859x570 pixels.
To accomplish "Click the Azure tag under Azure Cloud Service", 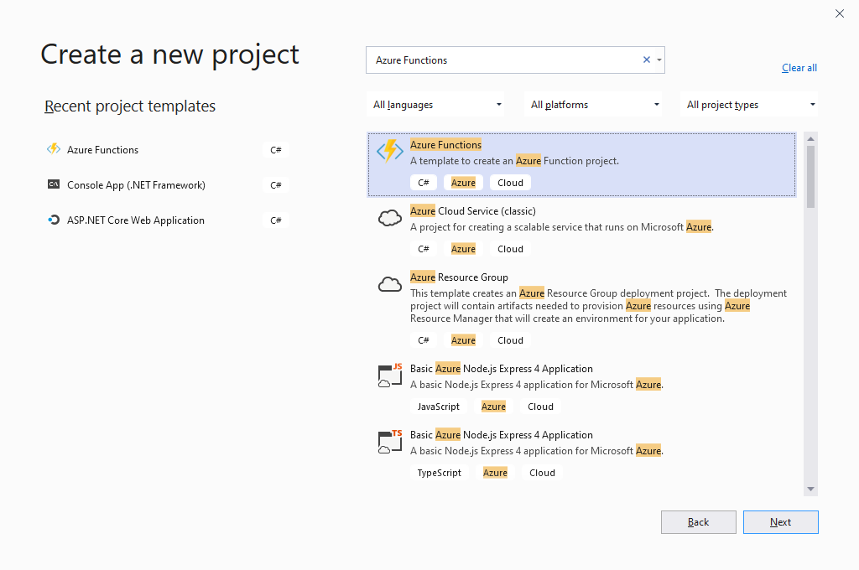I will point(463,249).
